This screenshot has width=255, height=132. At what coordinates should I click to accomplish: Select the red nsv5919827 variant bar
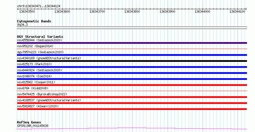pyautogui.click(x=132, y=109)
